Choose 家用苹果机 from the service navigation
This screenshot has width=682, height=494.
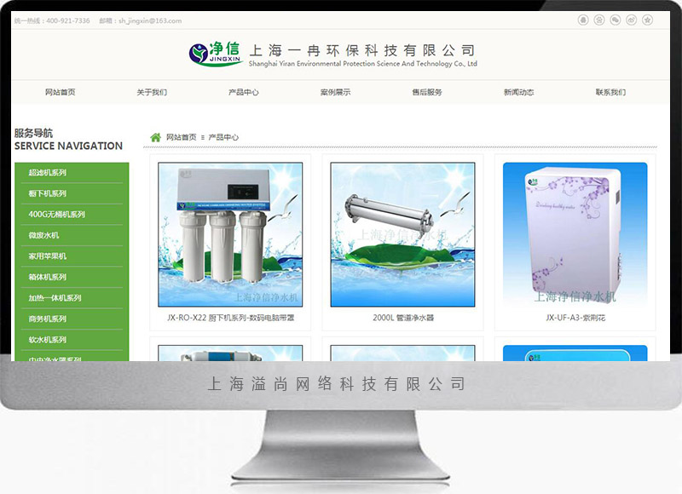click(x=48, y=256)
